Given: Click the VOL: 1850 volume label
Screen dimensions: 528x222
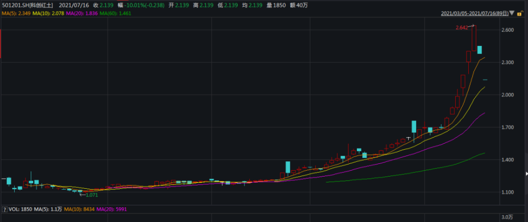Looking at the screenshot, I should pos(21,209).
